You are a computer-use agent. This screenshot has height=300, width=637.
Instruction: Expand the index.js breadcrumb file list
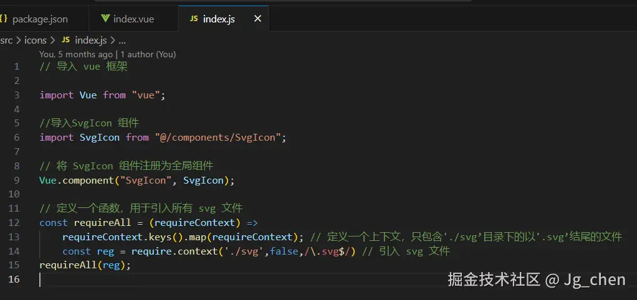click(x=91, y=40)
